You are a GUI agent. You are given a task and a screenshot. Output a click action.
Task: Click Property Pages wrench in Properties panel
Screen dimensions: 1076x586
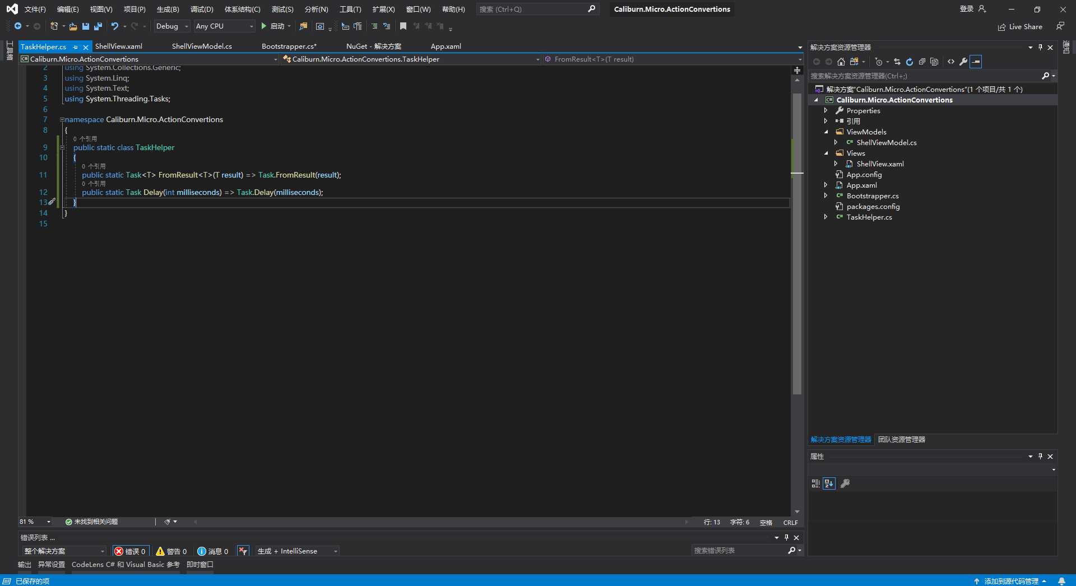pyautogui.click(x=845, y=483)
